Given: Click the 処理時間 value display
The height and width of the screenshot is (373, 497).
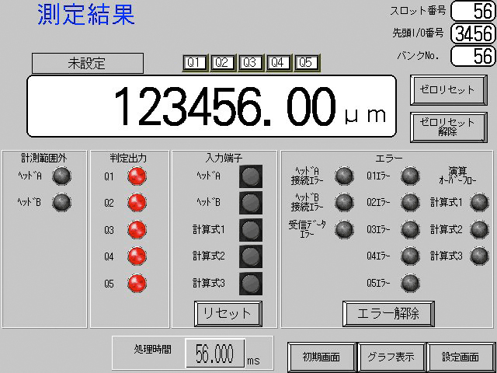Looking at the screenshot, I should click(214, 355).
